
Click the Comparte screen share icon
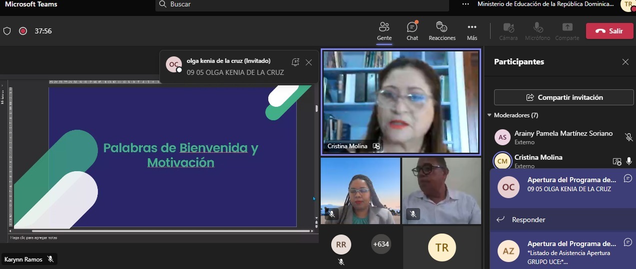[567, 31]
